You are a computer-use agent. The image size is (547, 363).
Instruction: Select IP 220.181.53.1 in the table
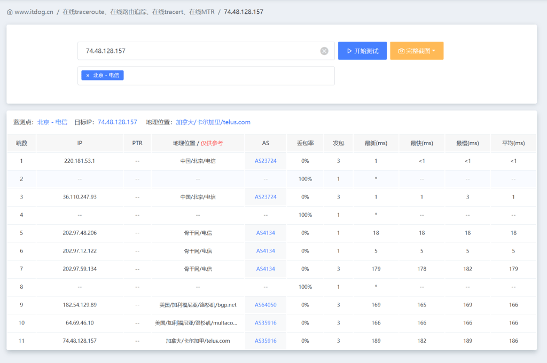[x=80, y=161]
